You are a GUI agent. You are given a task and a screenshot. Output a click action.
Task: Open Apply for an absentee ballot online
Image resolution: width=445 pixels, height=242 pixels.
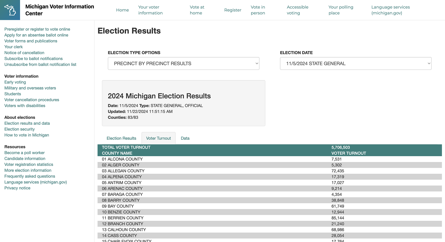coord(36,35)
